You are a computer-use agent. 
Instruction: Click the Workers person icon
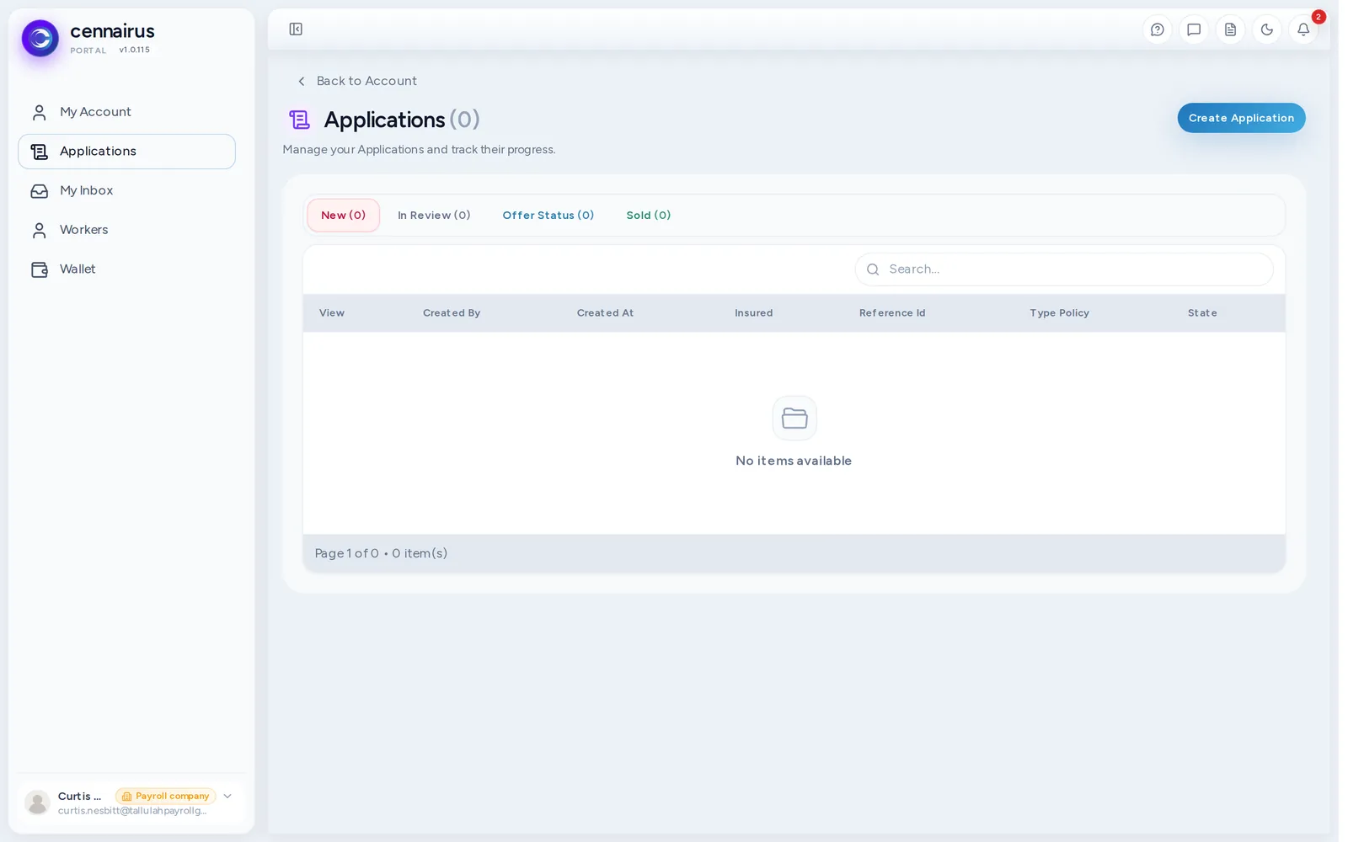coord(39,230)
